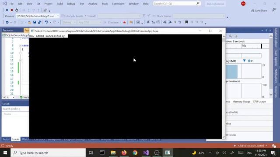Click Hot Reload flame icon

124,22
